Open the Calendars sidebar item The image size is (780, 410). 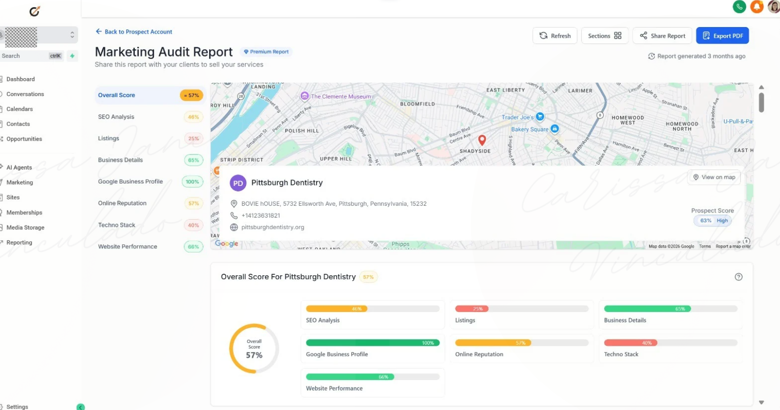click(19, 109)
